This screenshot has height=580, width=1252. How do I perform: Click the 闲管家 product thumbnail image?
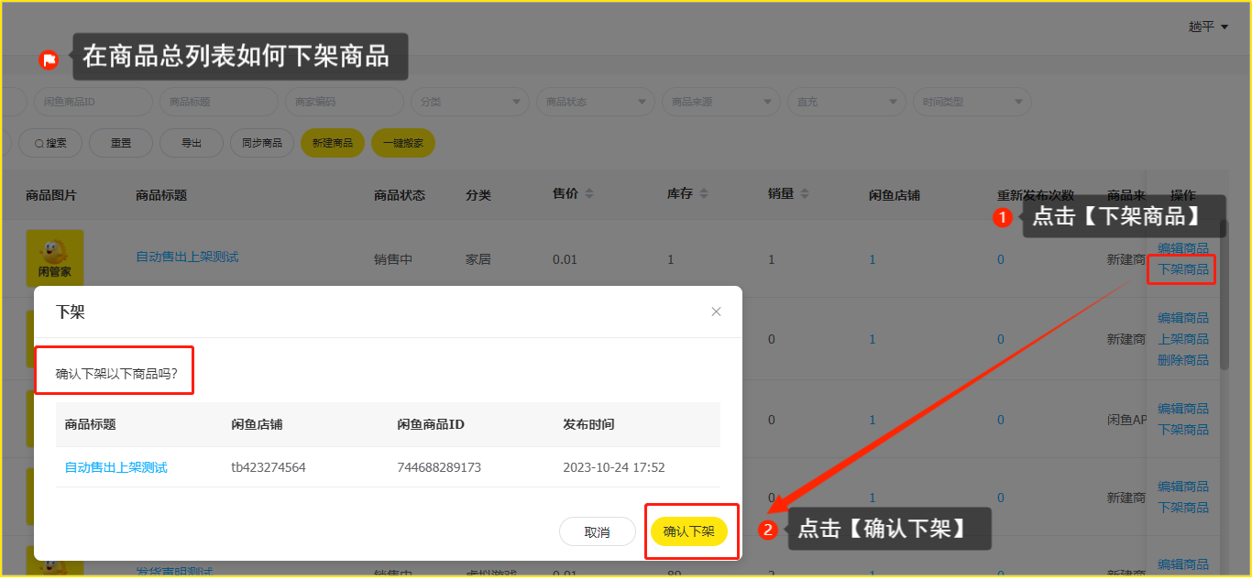(55, 258)
